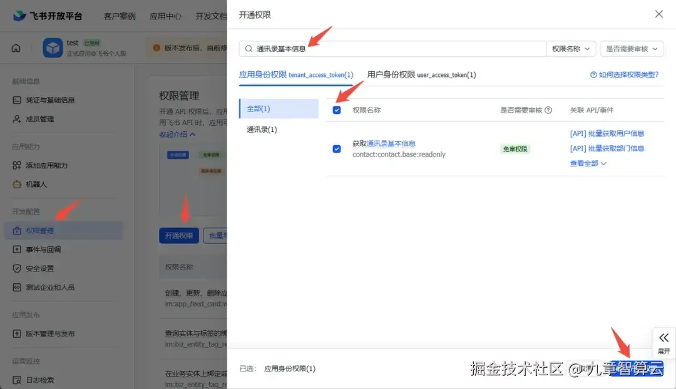
Task: Click the 免审权限 tag
Action: (x=515, y=149)
